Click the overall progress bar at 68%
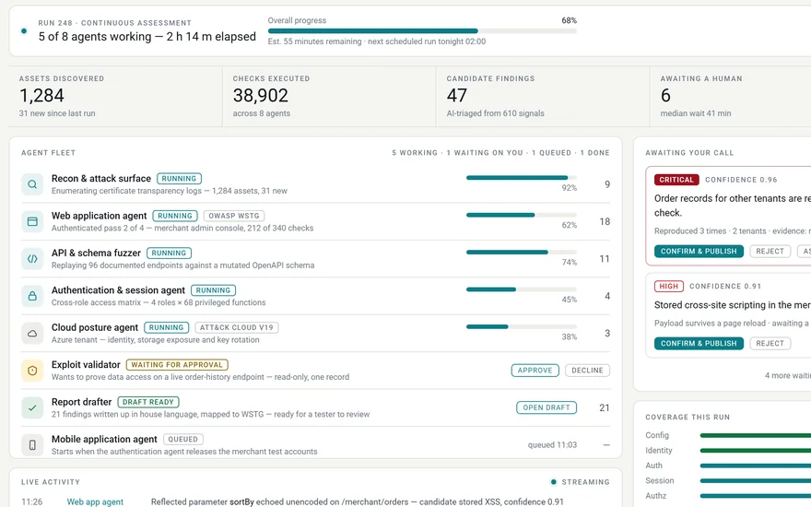This screenshot has height=507, width=811. pos(422,31)
